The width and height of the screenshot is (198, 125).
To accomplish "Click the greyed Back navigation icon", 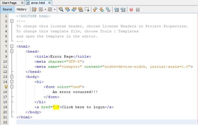I will [41, 9].
